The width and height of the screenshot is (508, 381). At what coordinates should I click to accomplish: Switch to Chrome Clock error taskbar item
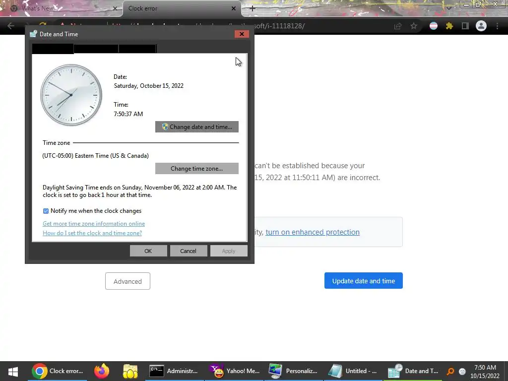pos(58,371)
